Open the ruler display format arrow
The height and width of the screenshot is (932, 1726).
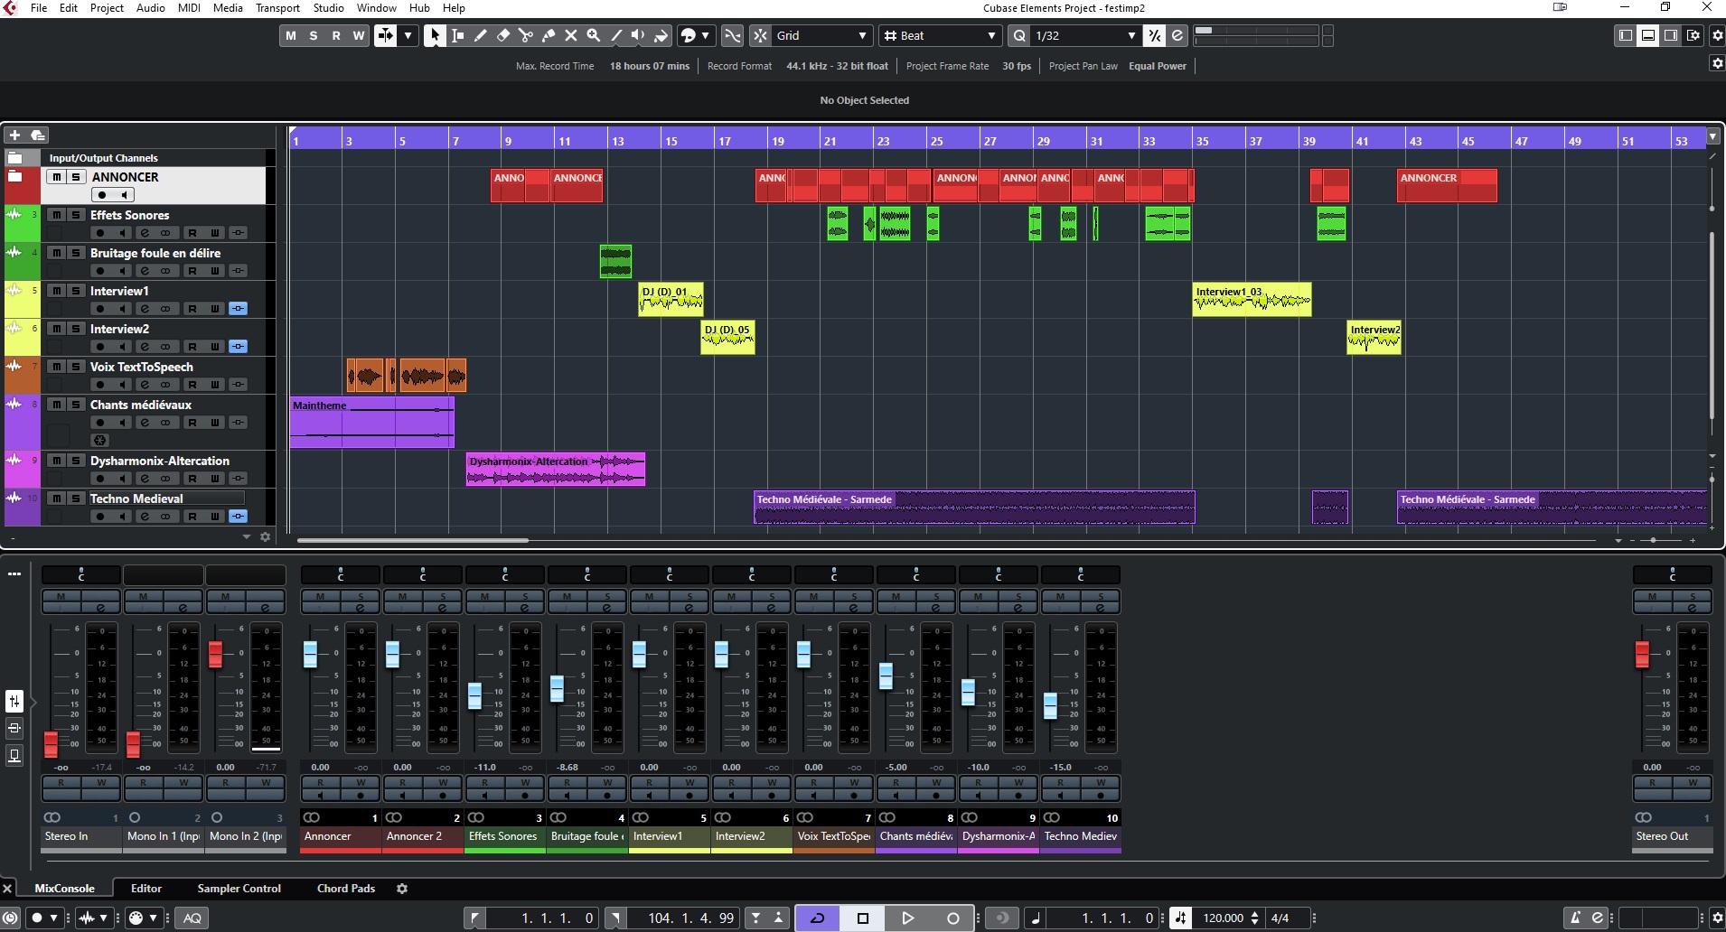(1712, 136)
